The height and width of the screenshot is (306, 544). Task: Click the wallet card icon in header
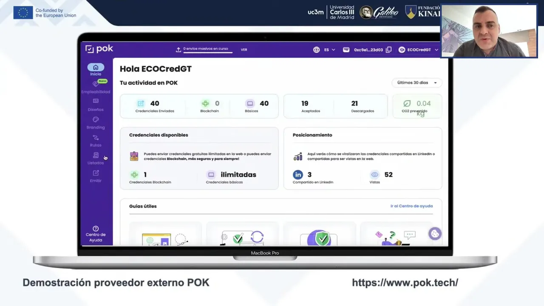pos(346,50)
